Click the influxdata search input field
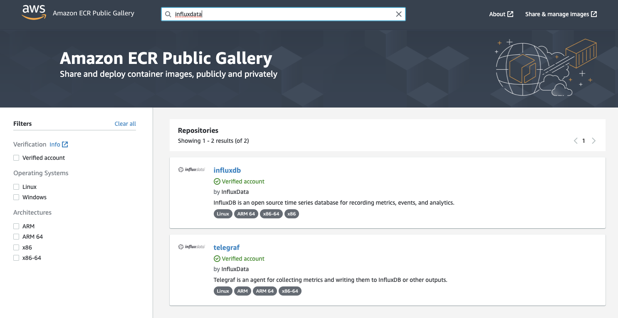The height and width of the screenshot is (318, 618). [x=283, y=14]
